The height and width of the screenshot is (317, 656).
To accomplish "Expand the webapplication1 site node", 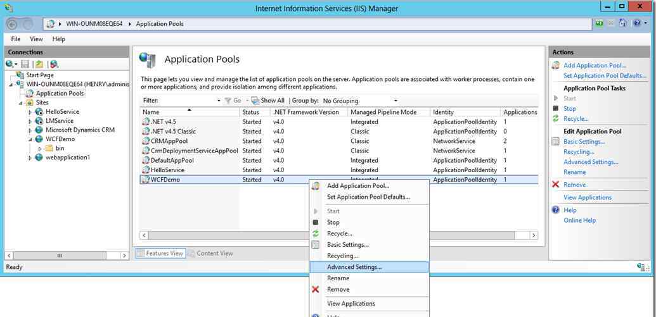I will click(x=30, y=158).
